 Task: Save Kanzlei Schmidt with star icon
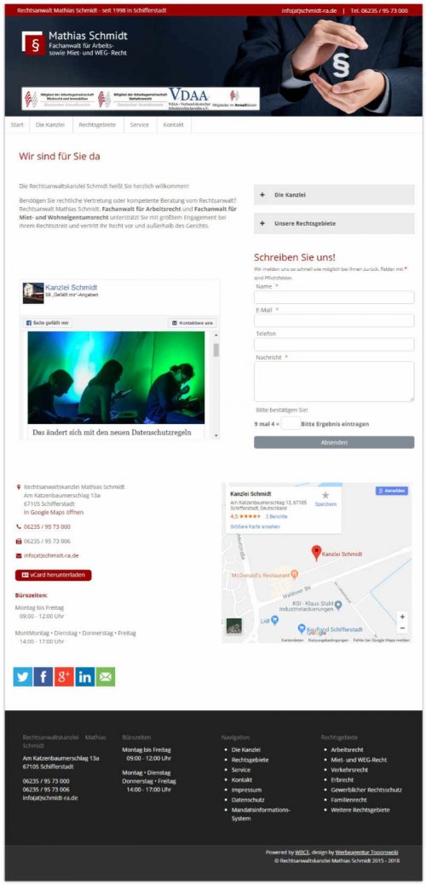(x=325, y=496)
